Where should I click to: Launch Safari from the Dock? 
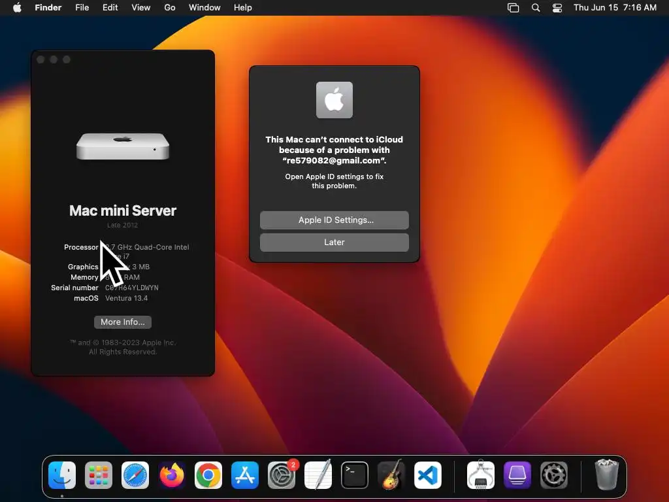click(x=135, y=475)
